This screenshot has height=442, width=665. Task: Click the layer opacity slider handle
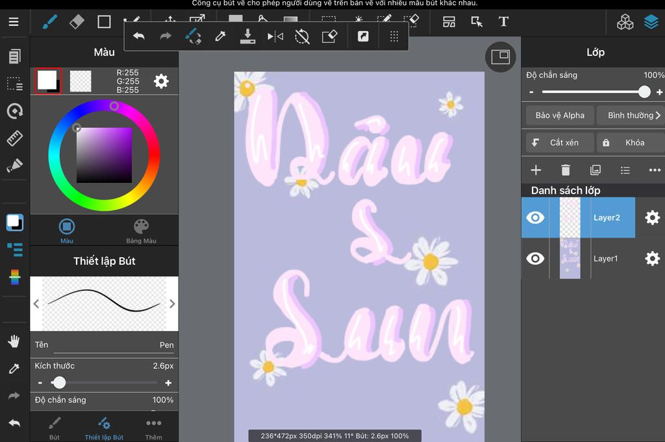(644, 92)
